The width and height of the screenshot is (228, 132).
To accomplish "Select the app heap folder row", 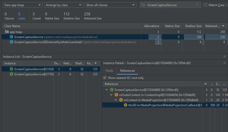I will point(115,32).
